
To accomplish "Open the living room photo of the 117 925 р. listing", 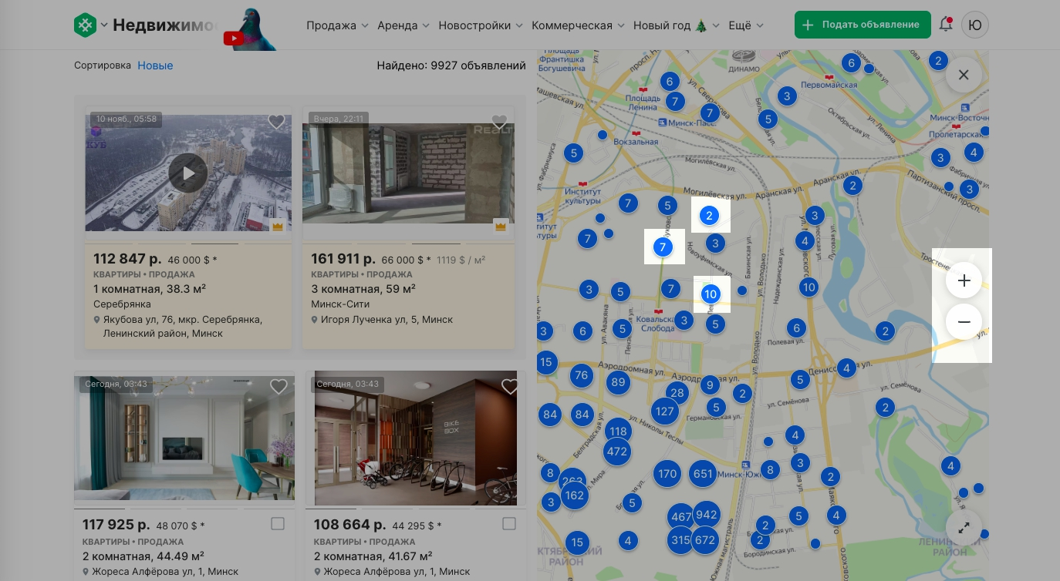I will coord(184,438).
